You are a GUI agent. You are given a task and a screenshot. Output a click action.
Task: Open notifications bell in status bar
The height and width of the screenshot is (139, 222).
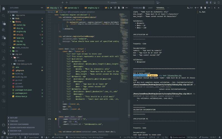pos(220,137)
